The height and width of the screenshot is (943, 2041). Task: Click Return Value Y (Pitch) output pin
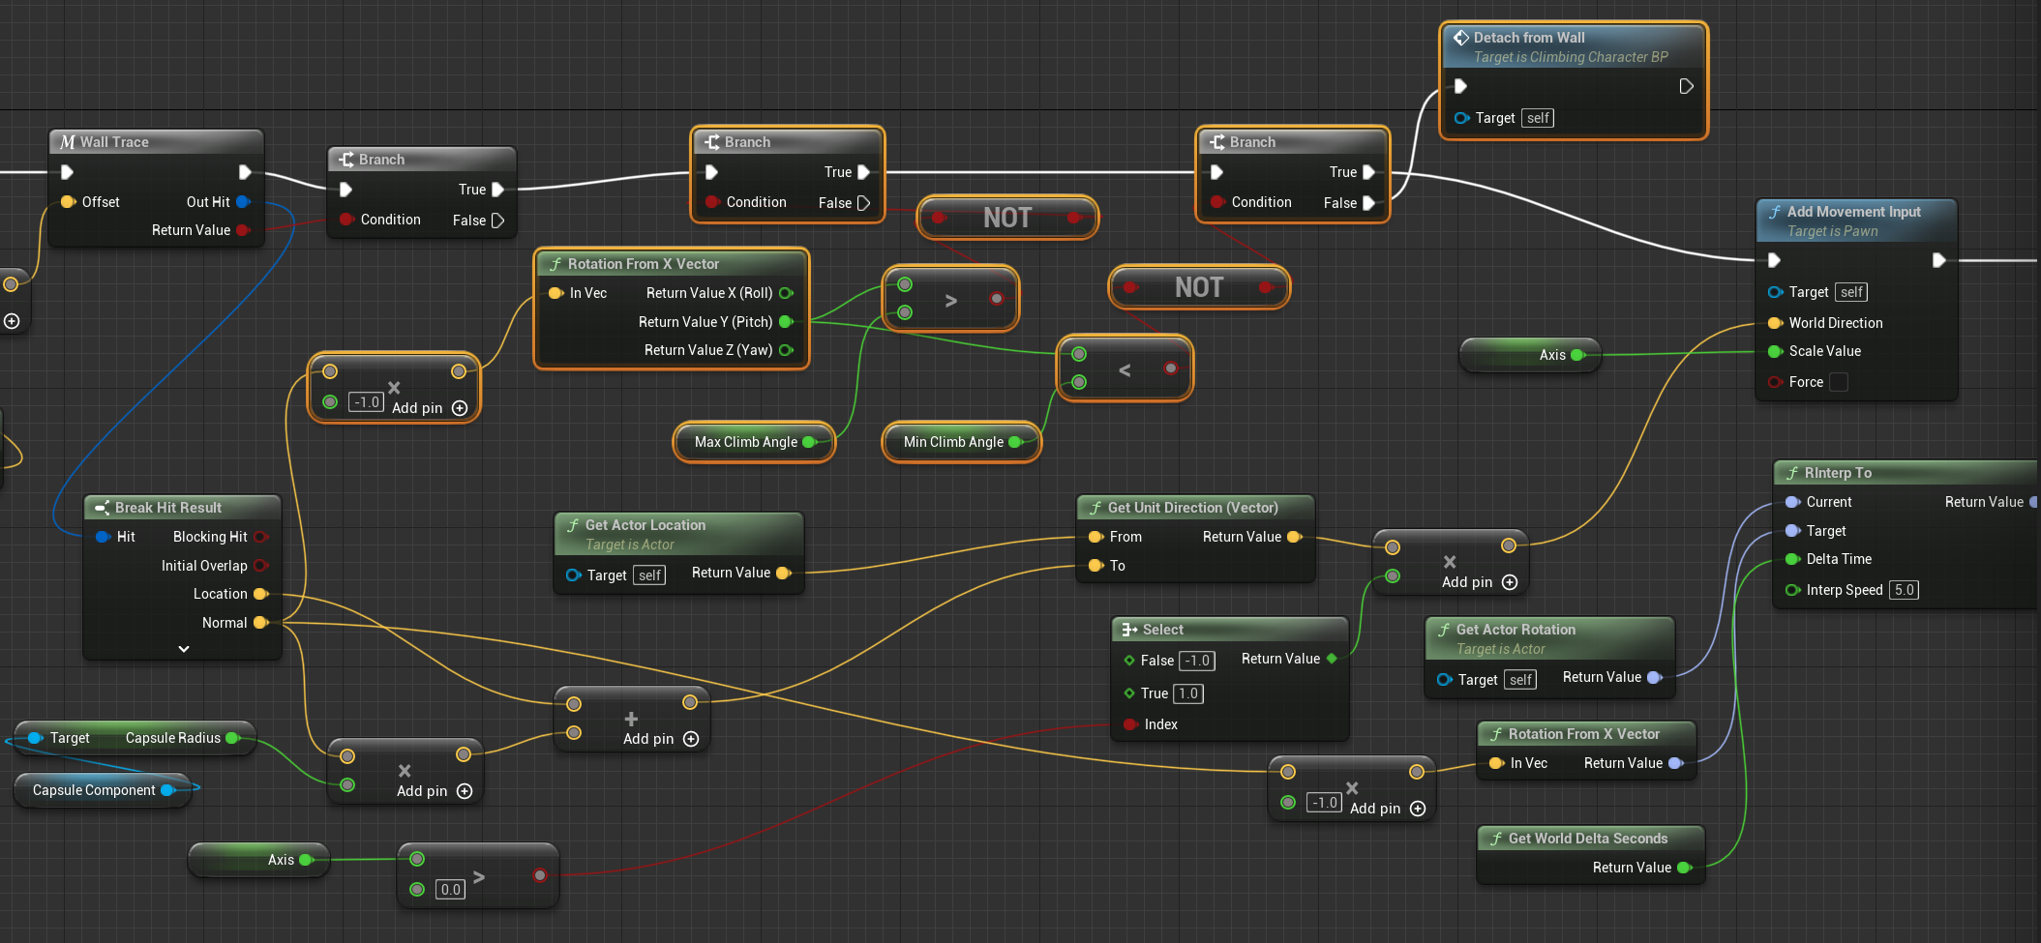pyautogui.click(x=786, y=322)
